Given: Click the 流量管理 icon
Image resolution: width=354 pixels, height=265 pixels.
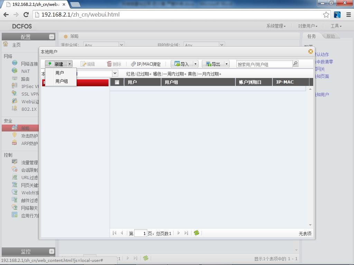Looking at the screenshot, I should click(x=15, y=161).
